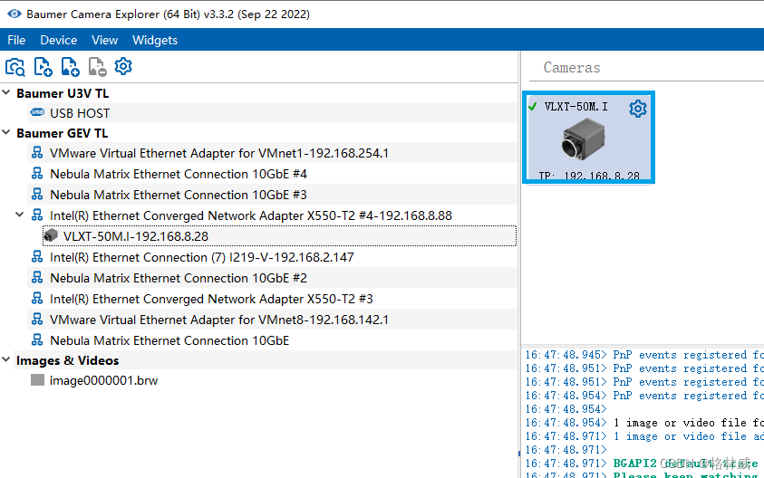Viewport: 764px width, 478px height.
Task: Collapse the Images & Videos group
Action: [x=6, y=359]
